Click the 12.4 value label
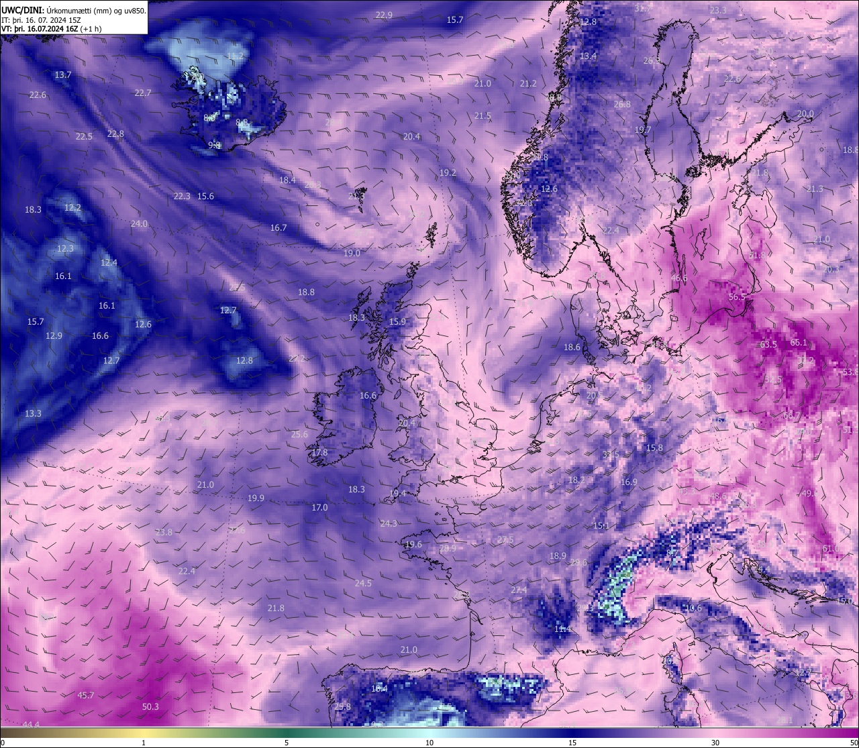Screen dimensions: 859x748 109,262
